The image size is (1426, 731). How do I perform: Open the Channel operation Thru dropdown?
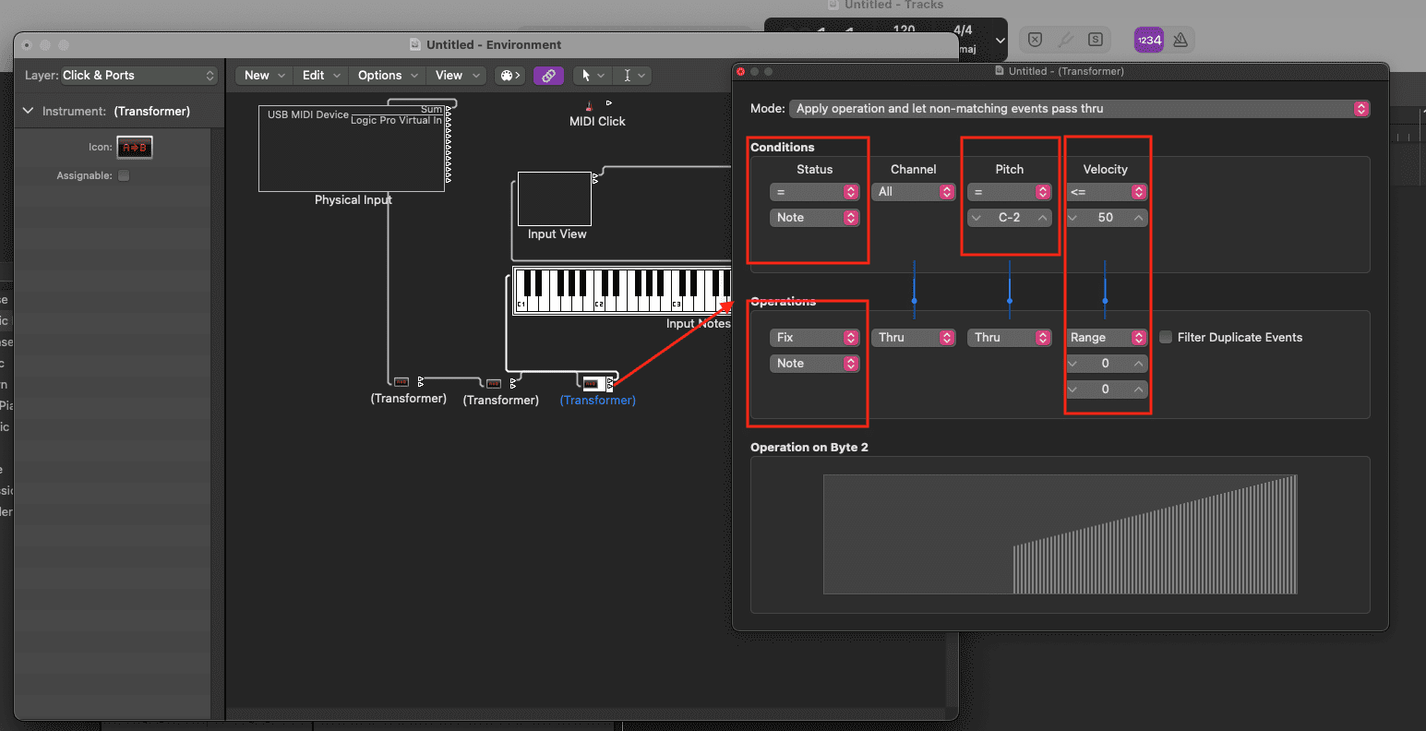(x=913, y=338)
